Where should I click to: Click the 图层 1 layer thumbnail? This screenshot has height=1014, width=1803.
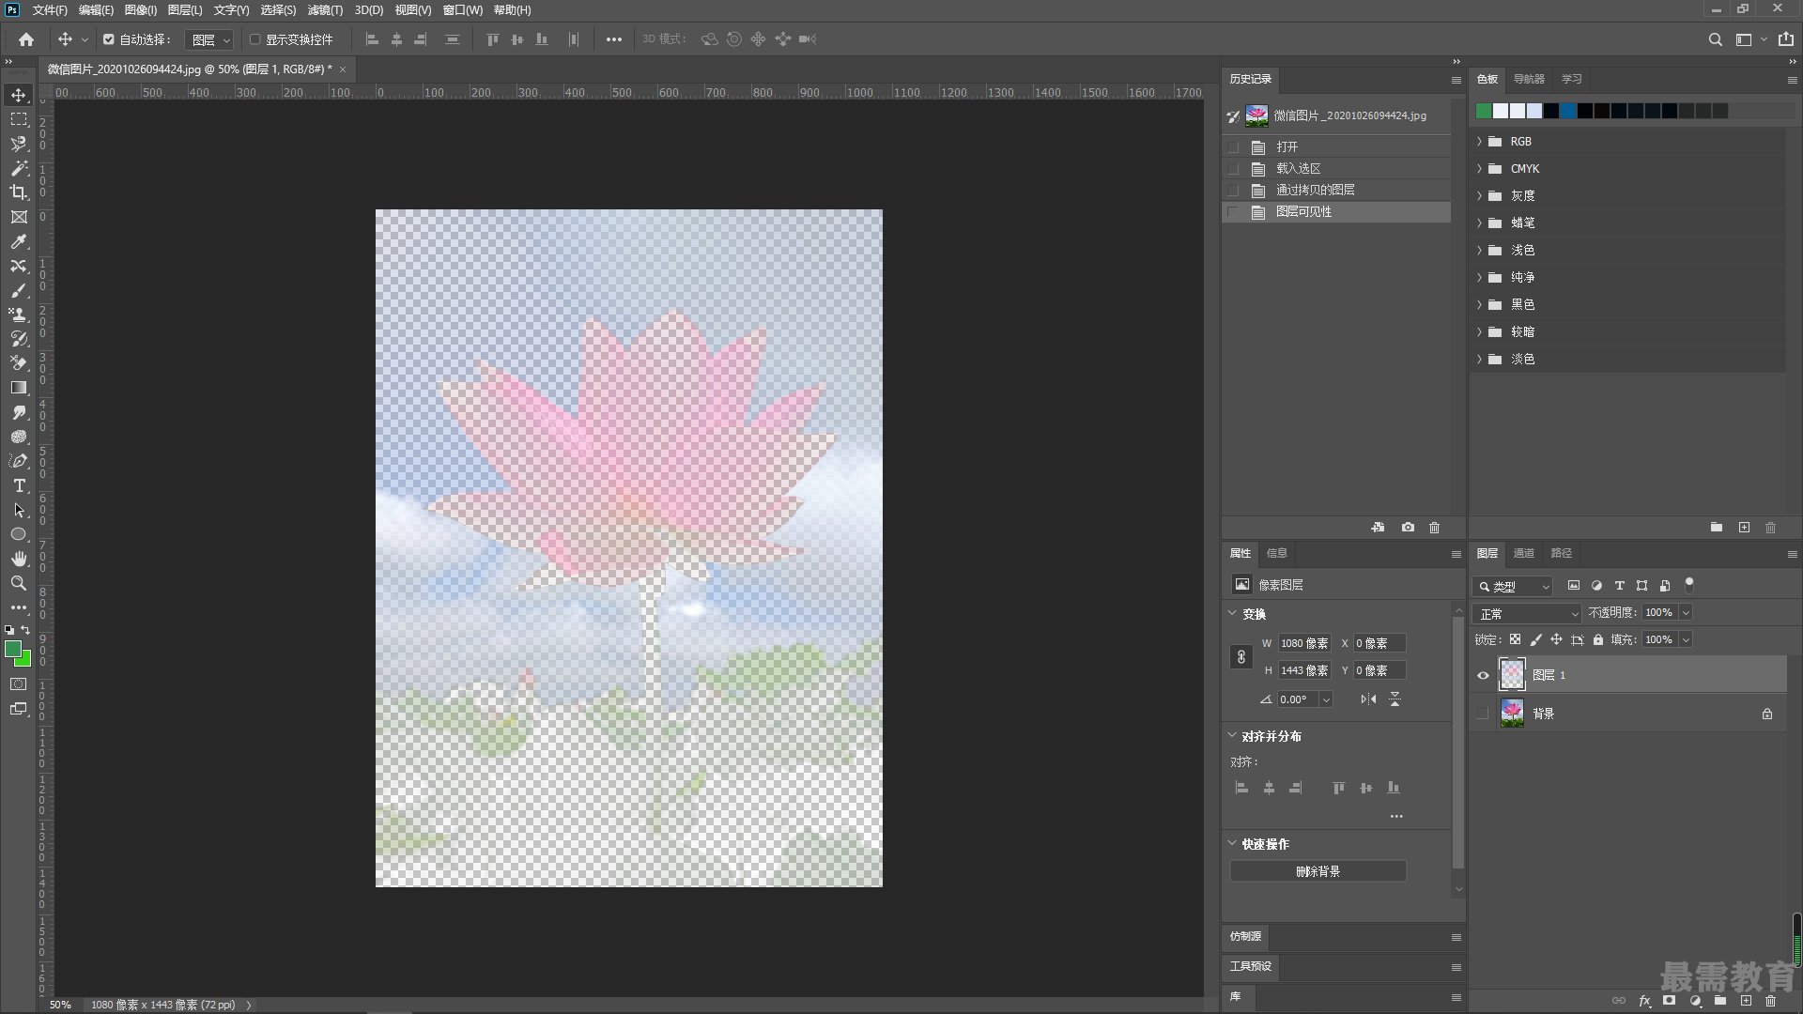[x=1512, y=674]
